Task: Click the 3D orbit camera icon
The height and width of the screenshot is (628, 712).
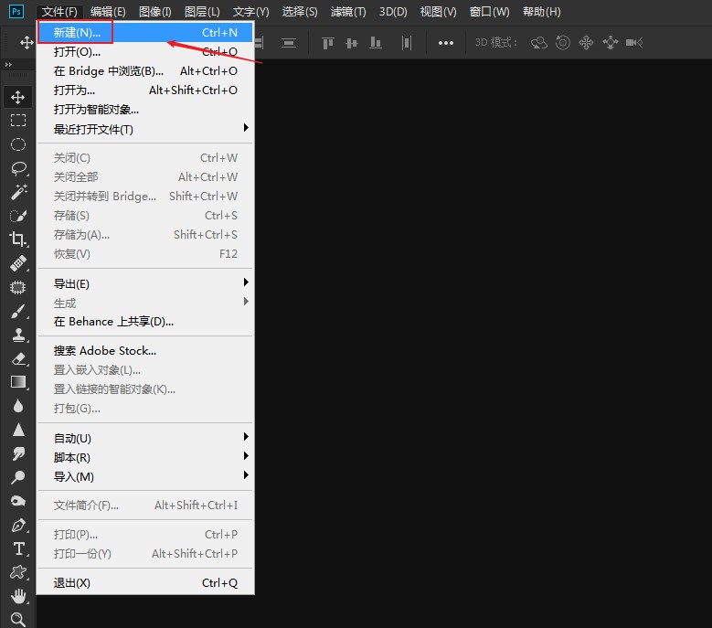Action: [539, 43]
